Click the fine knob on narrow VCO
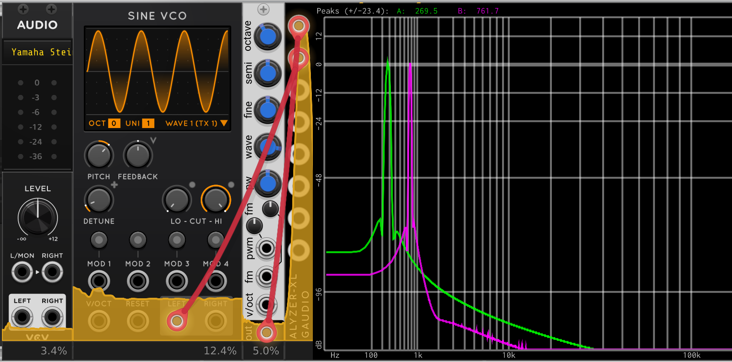The image size is (732, 362). (268, 110)
